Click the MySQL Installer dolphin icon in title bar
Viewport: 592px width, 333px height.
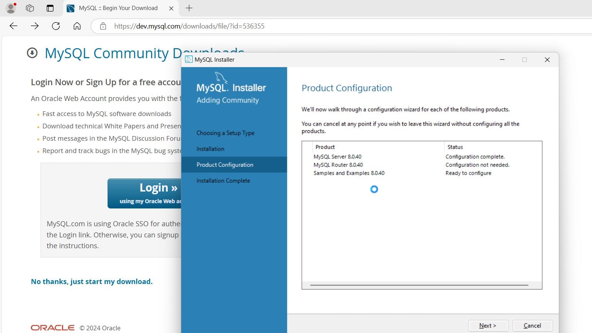click(188, 59)
